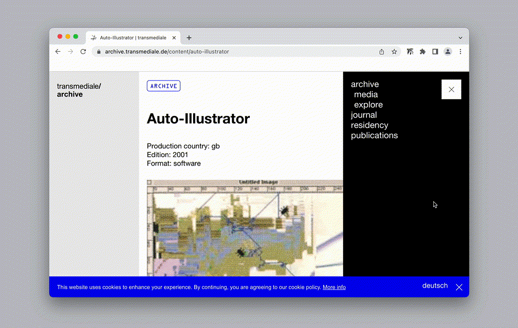Open the Extensions puzzle piece icon
Viewport: 518px width, 328px height.
click(x=422, y=52)
